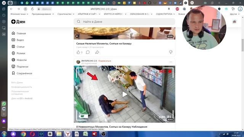Open three-dot menu of ИНТЕРЕСНО 2.0 post
This screenshot has width=244, height=137.
tap(171, 62)
